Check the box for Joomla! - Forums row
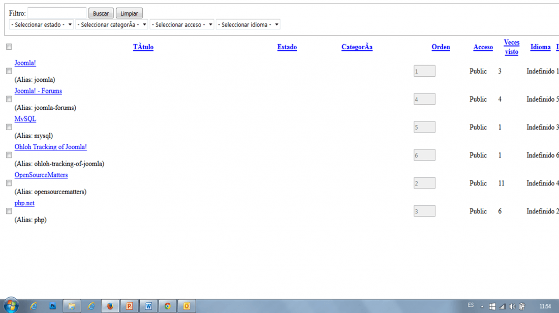The height and width of the screenshot is (313, 559). pyautogui.click(x=9, y=99)
